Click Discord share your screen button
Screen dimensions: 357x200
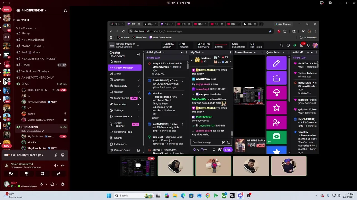27,174
